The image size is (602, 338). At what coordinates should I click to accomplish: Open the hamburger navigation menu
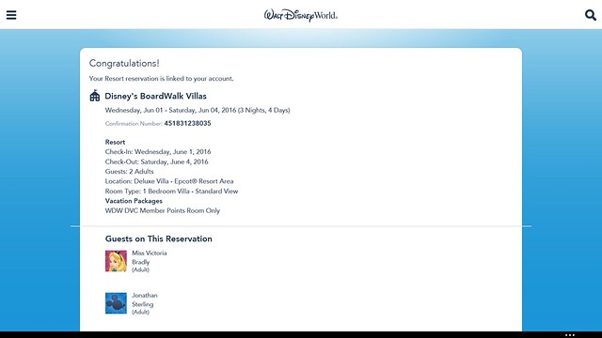(x=11, y=15)
